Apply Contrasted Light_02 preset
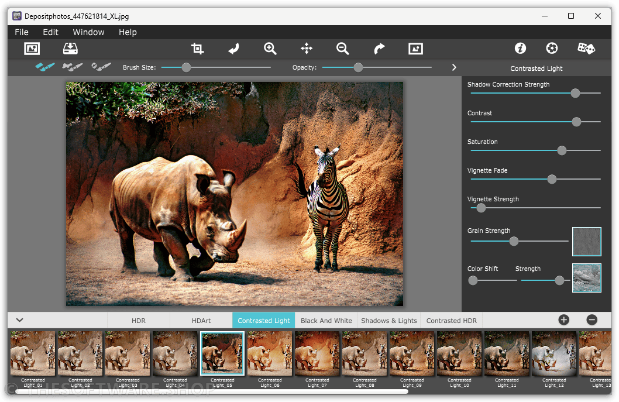This screenshot has height=402, width=619. (x=80, y=353)
